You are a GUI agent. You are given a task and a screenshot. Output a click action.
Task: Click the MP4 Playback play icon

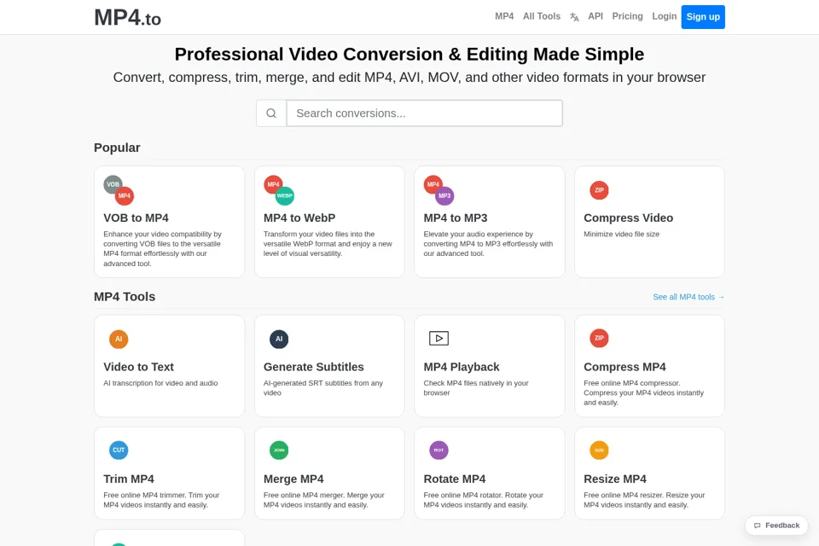coord(439,339)
